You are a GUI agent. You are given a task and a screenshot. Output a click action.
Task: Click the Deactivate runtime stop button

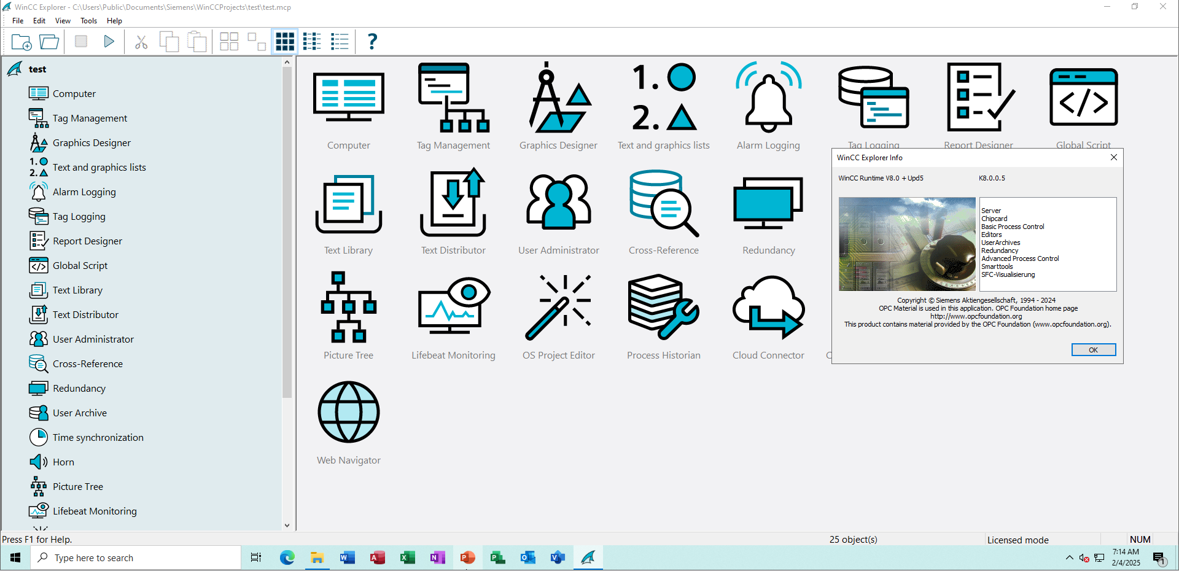pyautogui.click(x=81, y=41)
